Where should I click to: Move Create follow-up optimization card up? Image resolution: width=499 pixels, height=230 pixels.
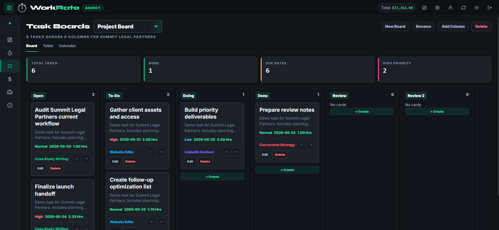point(152,222)
